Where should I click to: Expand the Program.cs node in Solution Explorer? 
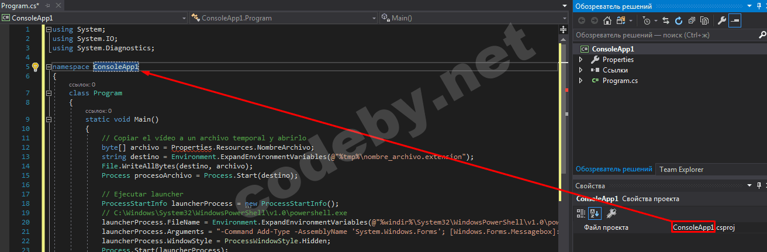(x=581, y=81)
